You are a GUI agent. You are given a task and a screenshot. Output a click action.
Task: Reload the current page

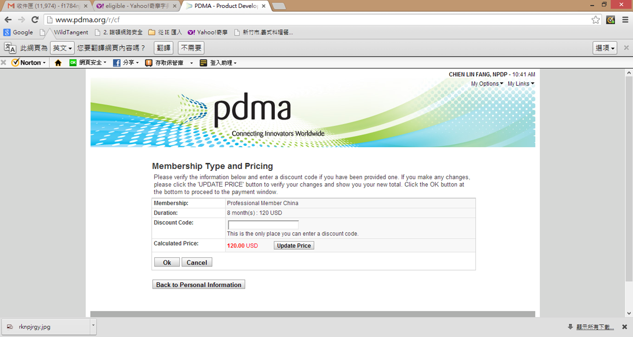(35, 20)
